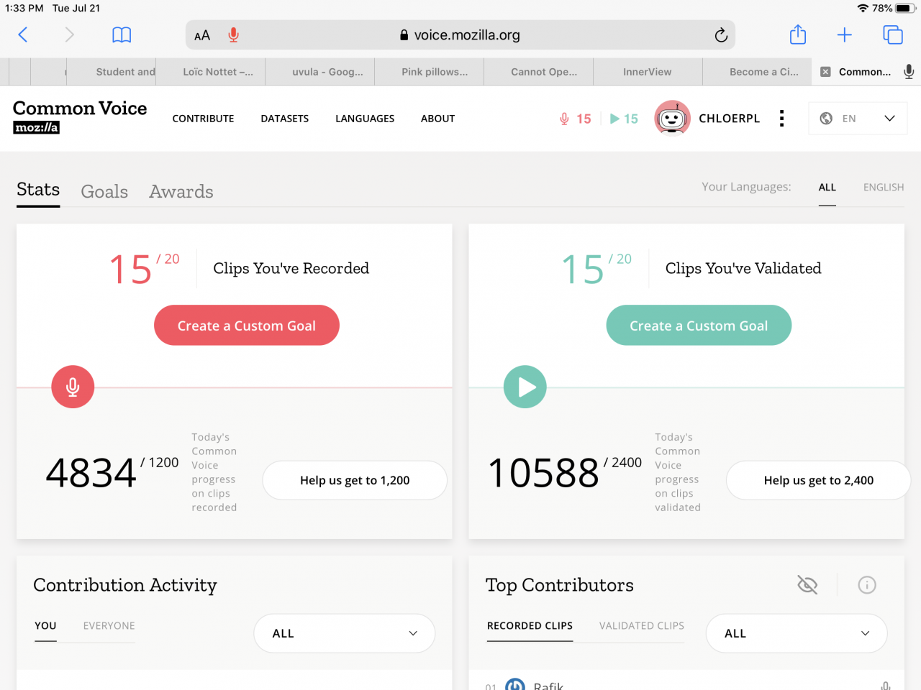Tap the red microphone in address bar
The width and height of the screenshot is (921, 690).
point(233,35)
